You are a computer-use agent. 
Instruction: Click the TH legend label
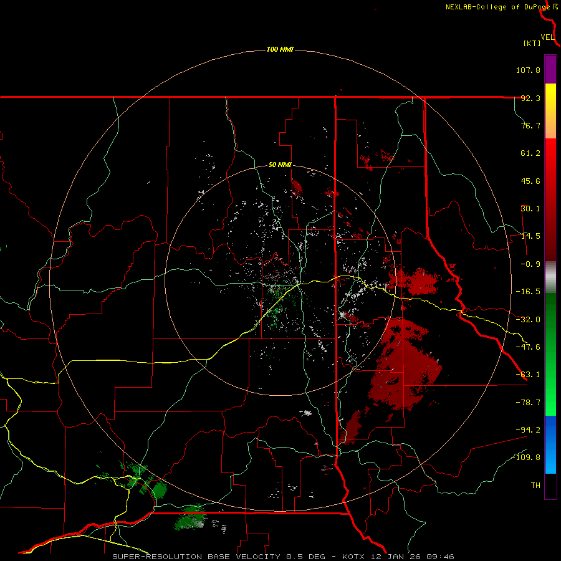535,486
